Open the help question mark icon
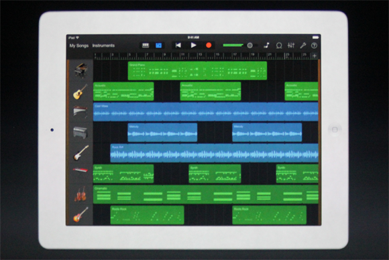The width and height of the screenshot is (389, 260). [x=314, y=46]
